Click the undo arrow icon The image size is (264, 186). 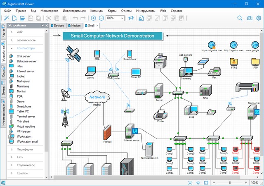click(75, 18)
